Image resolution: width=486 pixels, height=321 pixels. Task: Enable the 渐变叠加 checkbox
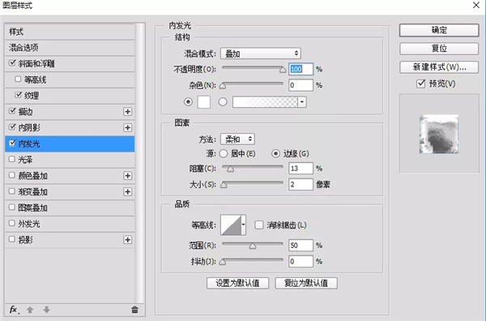click(12, 191)
